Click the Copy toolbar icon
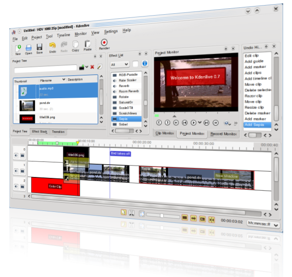 point(76,44)
